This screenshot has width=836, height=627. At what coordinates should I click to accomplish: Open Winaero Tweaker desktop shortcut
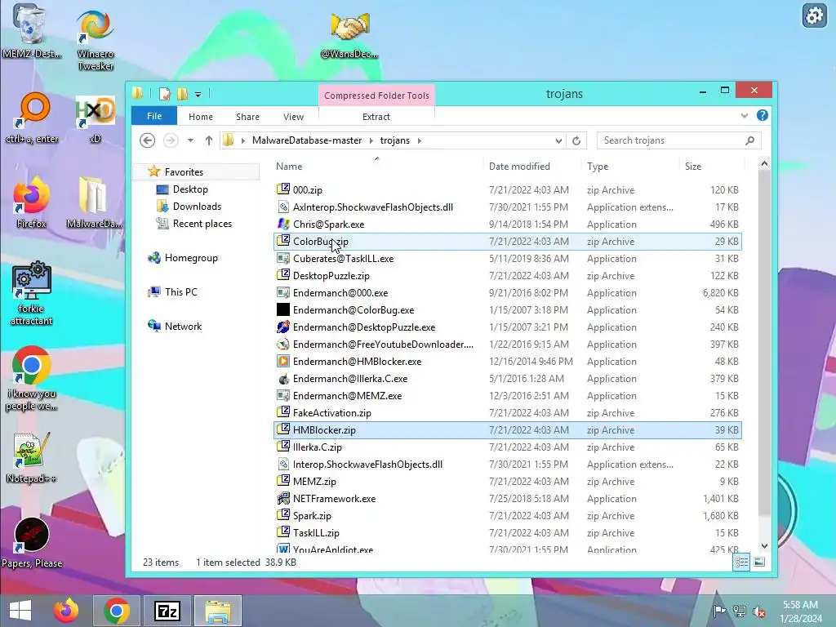pos(95,40)
